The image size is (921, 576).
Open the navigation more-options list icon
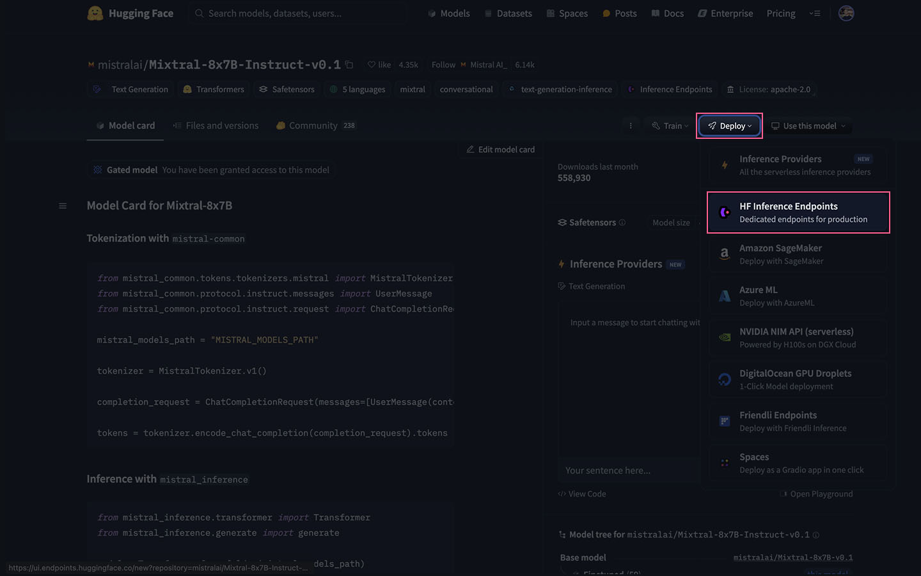(x=815, y=13)
